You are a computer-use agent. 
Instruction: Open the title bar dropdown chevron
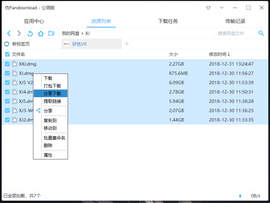pyautogui.click(x=222, y=8)
